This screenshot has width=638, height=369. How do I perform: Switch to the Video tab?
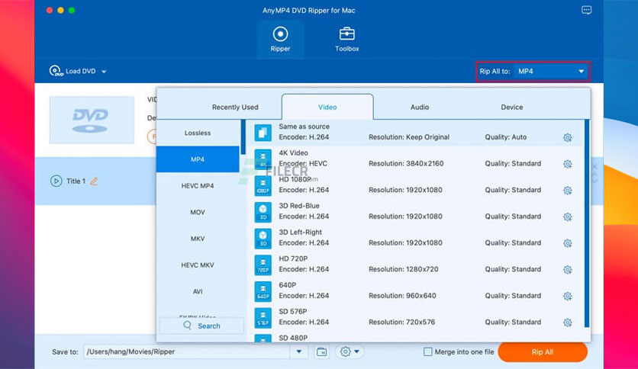(327, 107)
